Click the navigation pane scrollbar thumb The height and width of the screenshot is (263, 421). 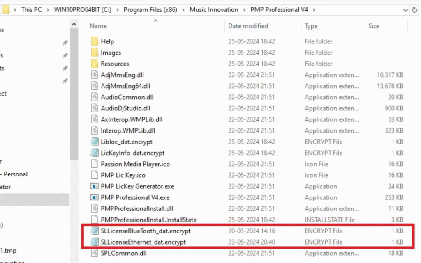(x=74, y=94)
